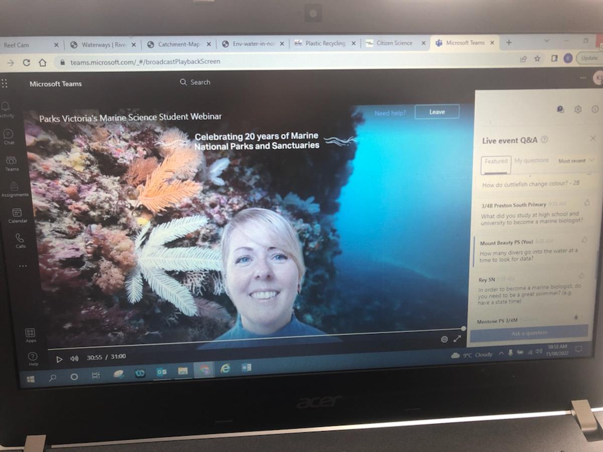Open Internet Explorer from the taskbar

225,369
